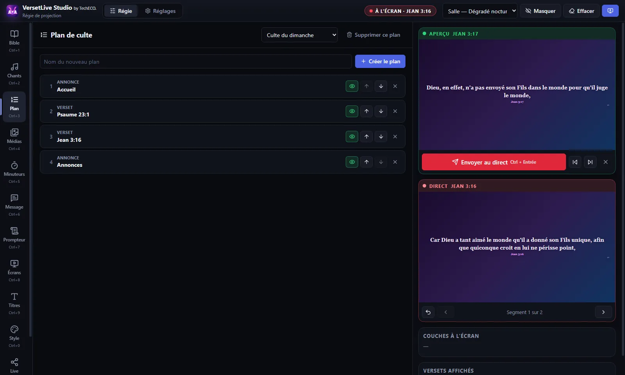Open the Chants panel

point(14,73)
